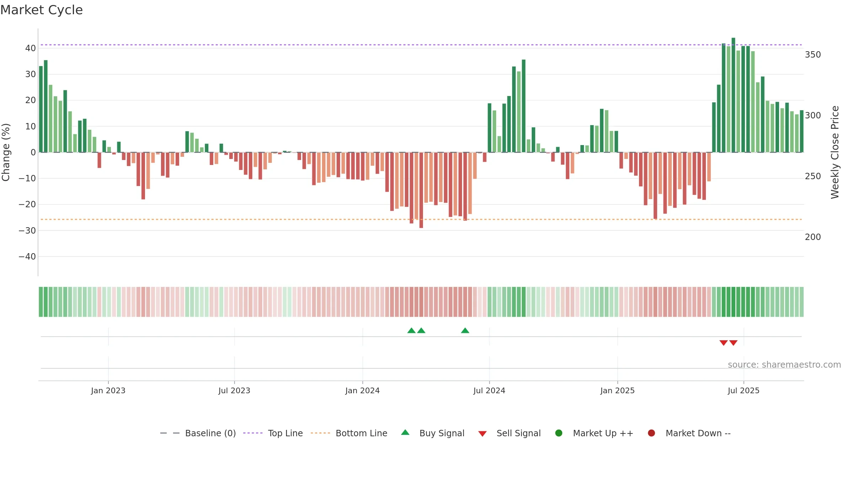The width and height of the screenshot is (853, 480).
Task: Click the Market Up ++ green dot
Action: click(x=559, y=433)
